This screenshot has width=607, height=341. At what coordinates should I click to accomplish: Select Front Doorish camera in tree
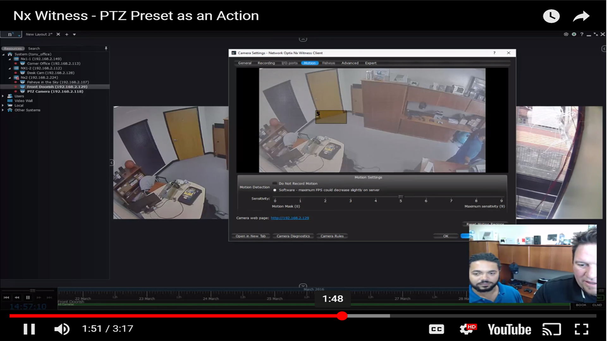57,87
